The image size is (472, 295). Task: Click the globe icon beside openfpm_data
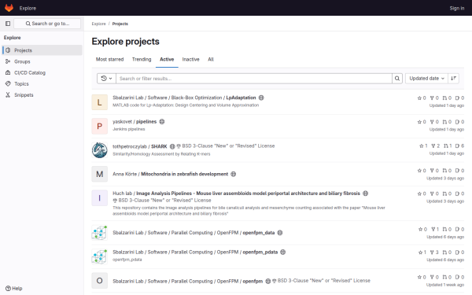(x=280, y=233)
